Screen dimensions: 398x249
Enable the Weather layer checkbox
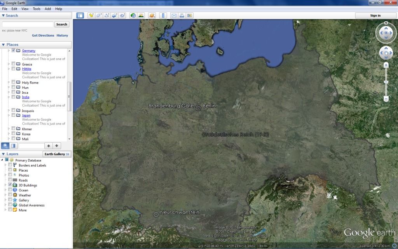(x=10, y=195)
